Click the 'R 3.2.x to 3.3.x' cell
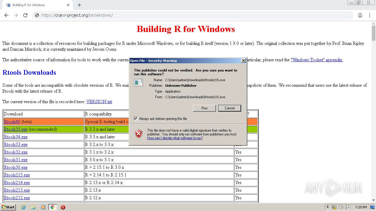Screen dimensions: 376x211 point(159,144)
